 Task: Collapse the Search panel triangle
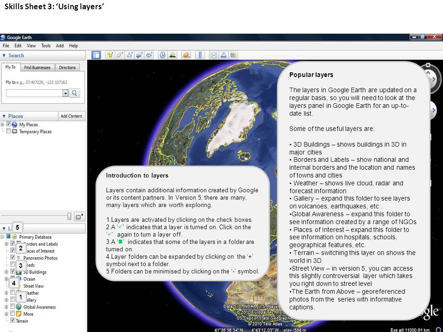click(4, 56)
